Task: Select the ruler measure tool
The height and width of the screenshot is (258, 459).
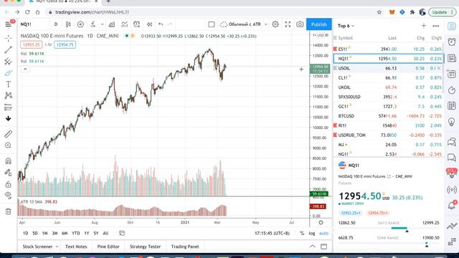Action: click(x=8, y=134)
